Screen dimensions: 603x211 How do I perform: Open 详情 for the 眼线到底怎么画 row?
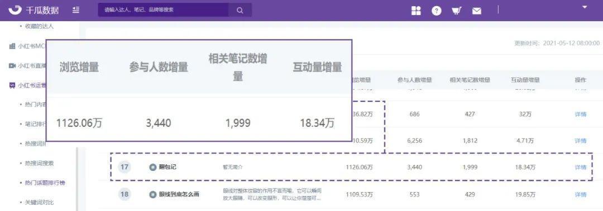(580, 194)
